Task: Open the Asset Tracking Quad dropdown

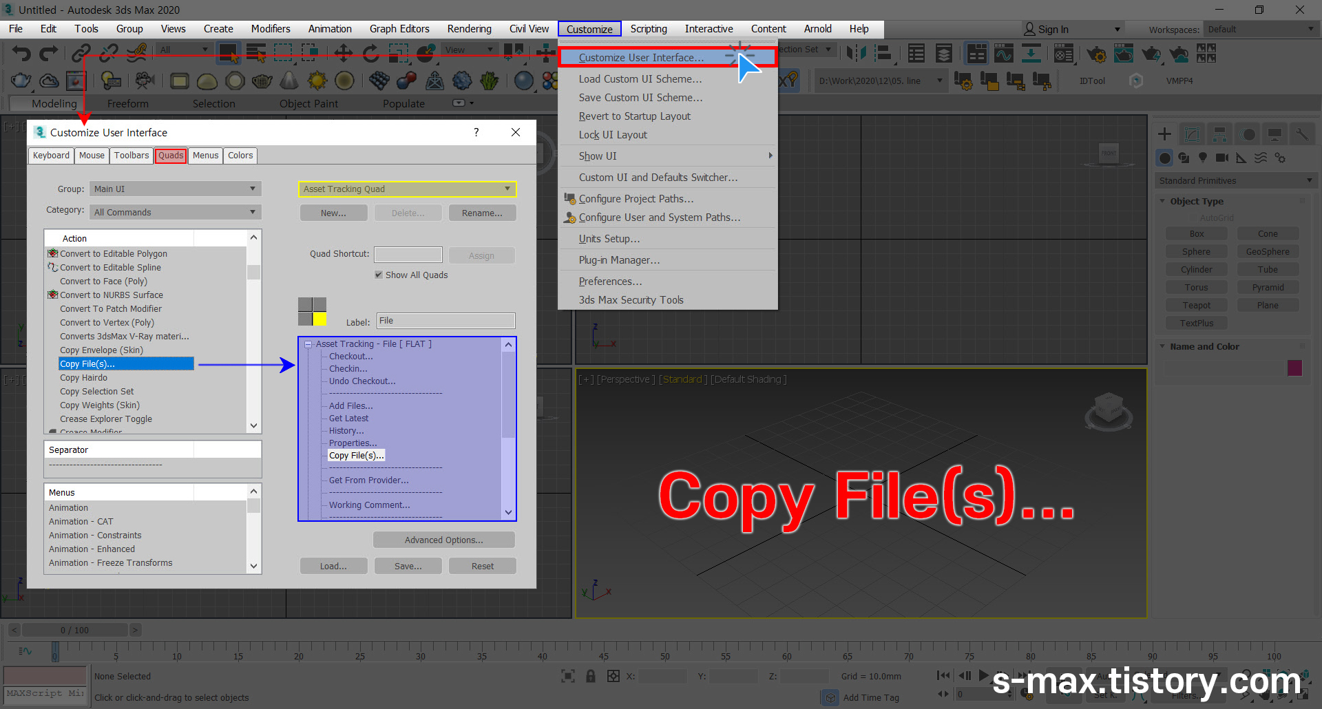Action: click(408, 189)
